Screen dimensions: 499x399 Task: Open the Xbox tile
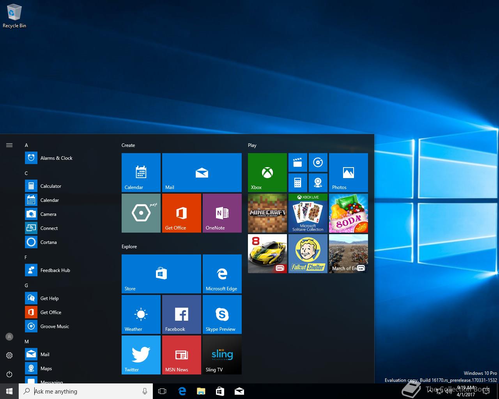click(267, 173)
